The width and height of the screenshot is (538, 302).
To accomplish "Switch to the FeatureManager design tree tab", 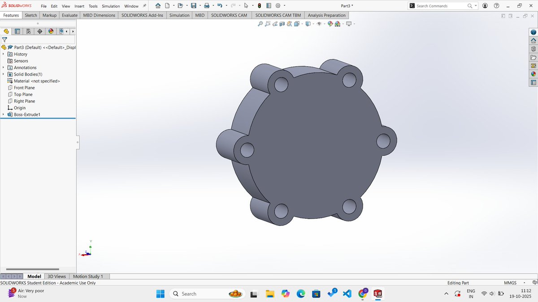I will click(6, 31).
